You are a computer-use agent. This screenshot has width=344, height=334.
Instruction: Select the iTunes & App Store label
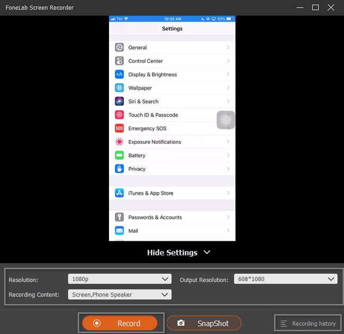(x=151, y=193)
